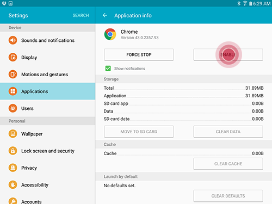Tap the Accessibility hand icon
Viewport: 272px width, 204px height.
pos(13,185)
